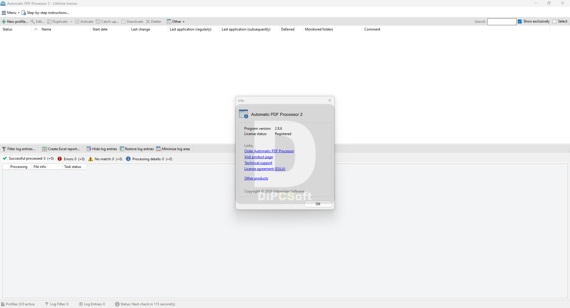
Task: Click the yellow No match warning icon
Action: [91, 159]
